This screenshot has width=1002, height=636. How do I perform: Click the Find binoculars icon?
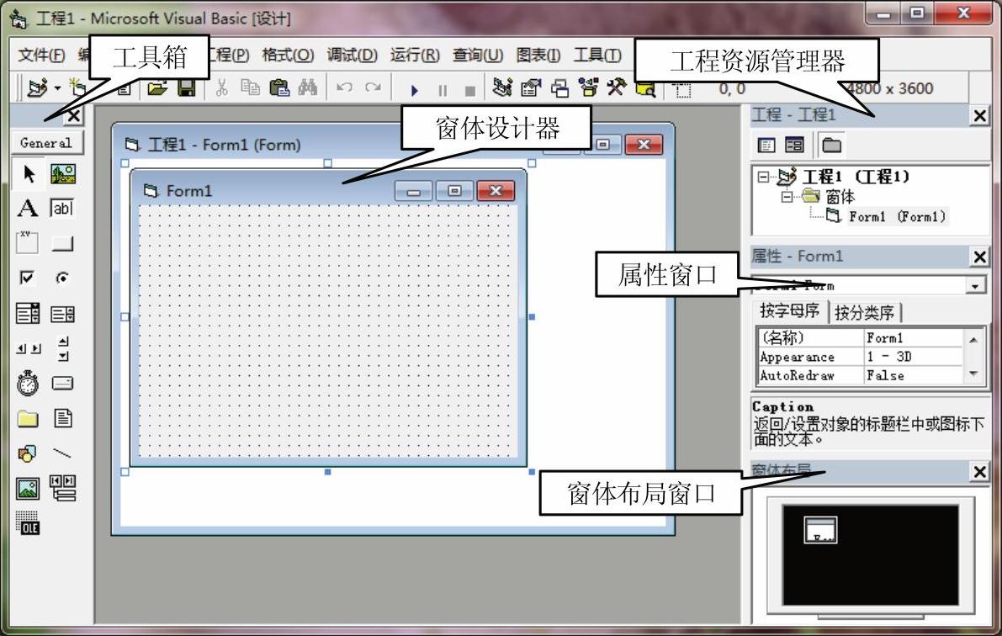click(307, 87)
